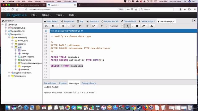The width and height of the screenshot is (198, 111).
Task: Open file icon in query toolbar
Action: click(46, 26)
